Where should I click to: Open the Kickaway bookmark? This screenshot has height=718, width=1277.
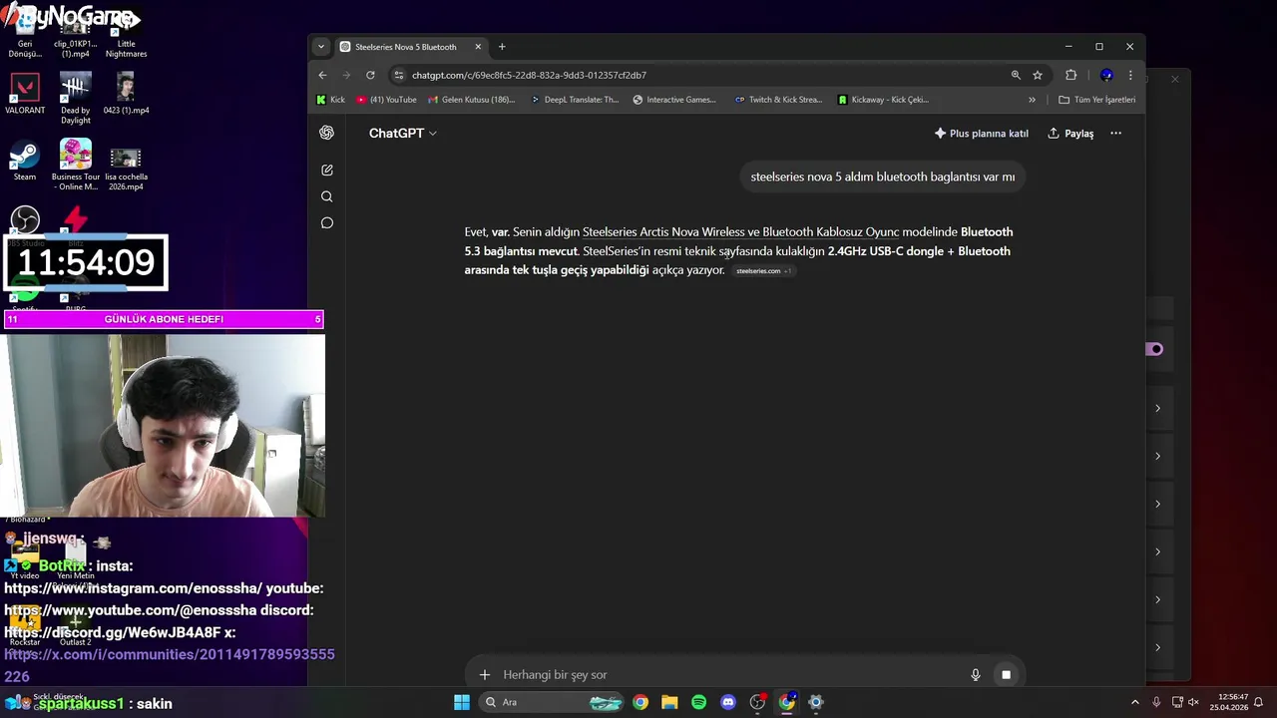click(884, 100)
